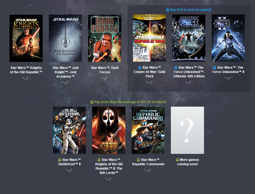Select the Star Wars: Dark Forces title
The image size is (255, 194).
pyautogui.click(x=105, y=70)
